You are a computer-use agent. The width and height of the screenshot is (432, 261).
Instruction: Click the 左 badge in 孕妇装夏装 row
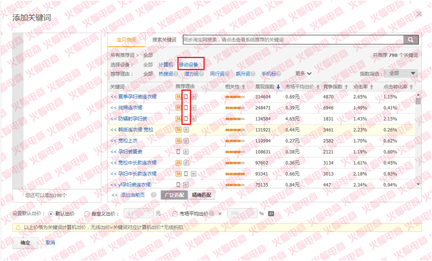[x=186, y=152]
